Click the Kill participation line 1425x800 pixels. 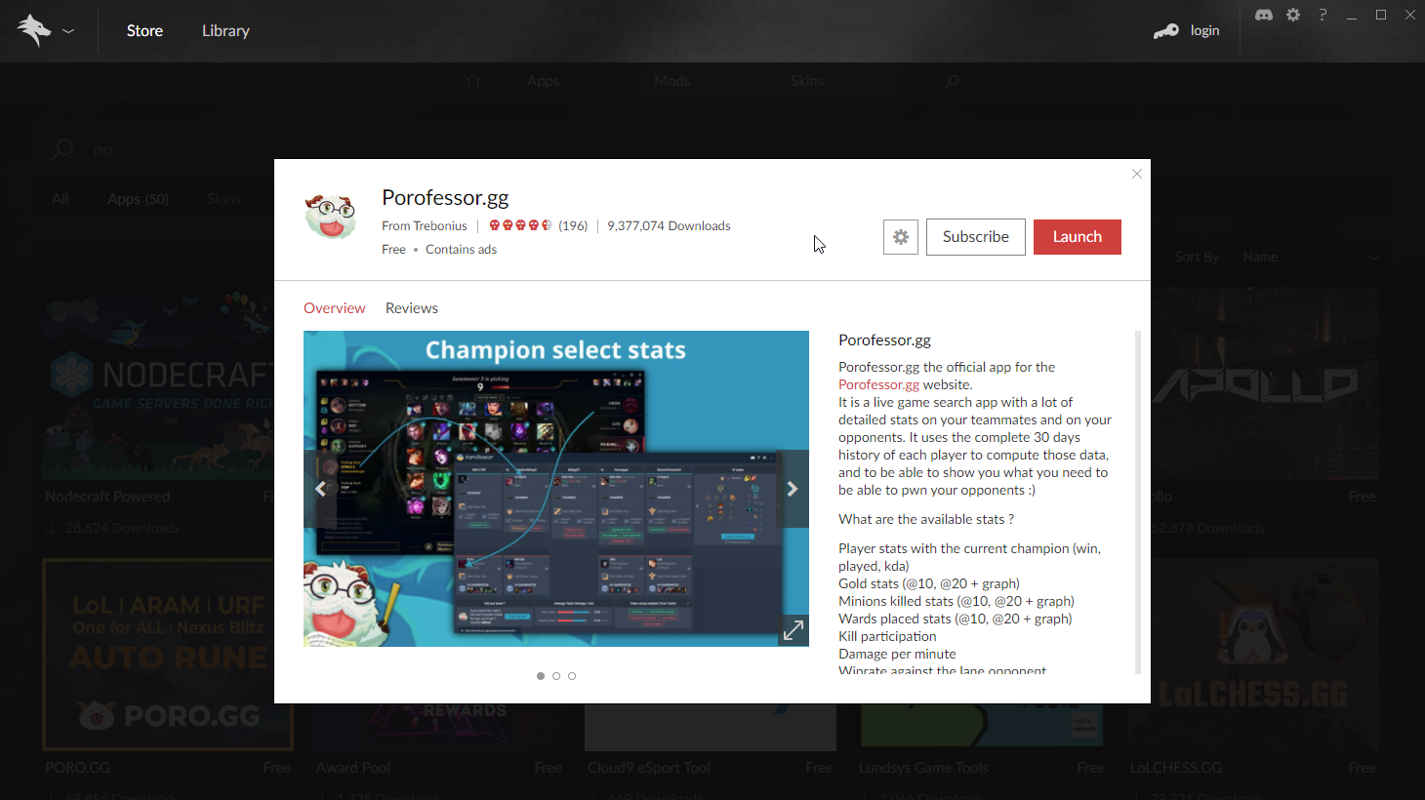(887, 636)
